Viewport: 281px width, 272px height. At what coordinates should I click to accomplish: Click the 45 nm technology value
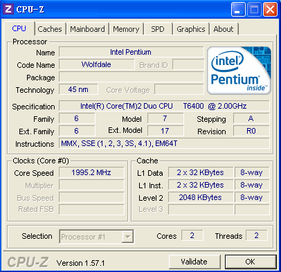pos(78,89)
